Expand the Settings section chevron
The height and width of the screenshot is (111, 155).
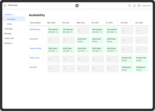click(x=13, y=43)
